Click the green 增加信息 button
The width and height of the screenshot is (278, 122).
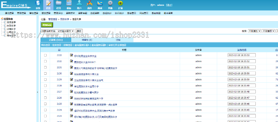[x=47, y=25]
